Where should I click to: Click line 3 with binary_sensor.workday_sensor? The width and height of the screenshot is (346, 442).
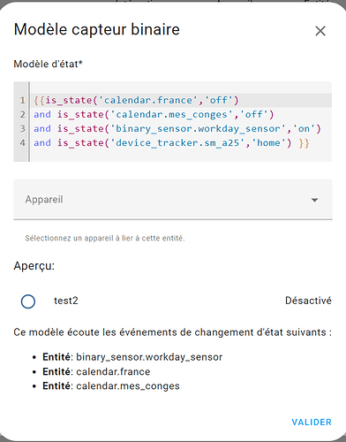click(x=177, y=128)
